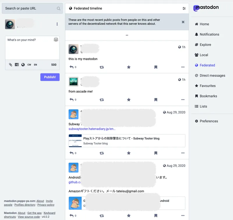
Task: Open more options on 'from ascade me!' post
Action: [x=183, y=99]
